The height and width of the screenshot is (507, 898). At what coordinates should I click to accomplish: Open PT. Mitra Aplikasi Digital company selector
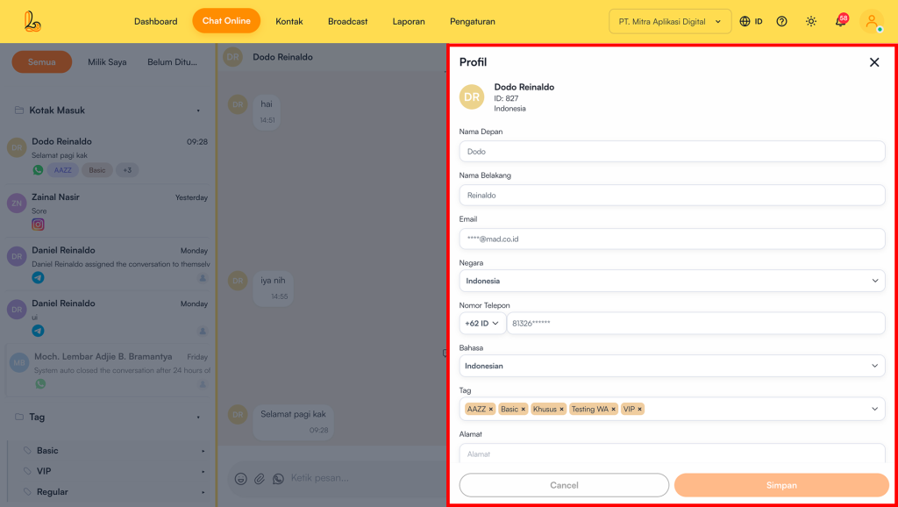[670, 21]
